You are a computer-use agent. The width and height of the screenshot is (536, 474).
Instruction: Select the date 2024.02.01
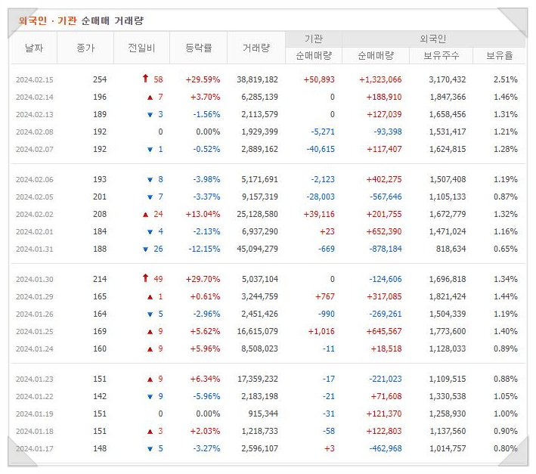[35, 231]
